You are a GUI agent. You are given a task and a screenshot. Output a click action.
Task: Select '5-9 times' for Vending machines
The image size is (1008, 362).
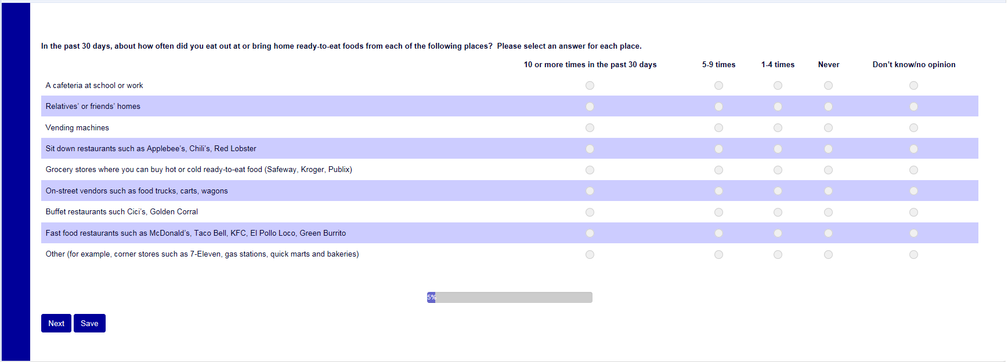pos(718,128)
